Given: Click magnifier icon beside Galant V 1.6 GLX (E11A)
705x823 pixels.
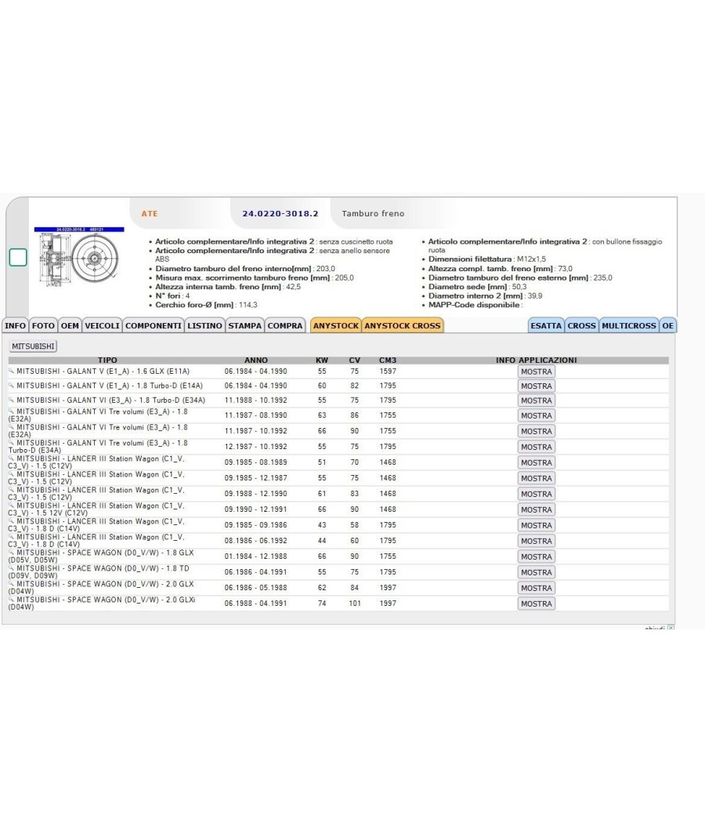Looking at the screenshot, I should click(11, 371).
